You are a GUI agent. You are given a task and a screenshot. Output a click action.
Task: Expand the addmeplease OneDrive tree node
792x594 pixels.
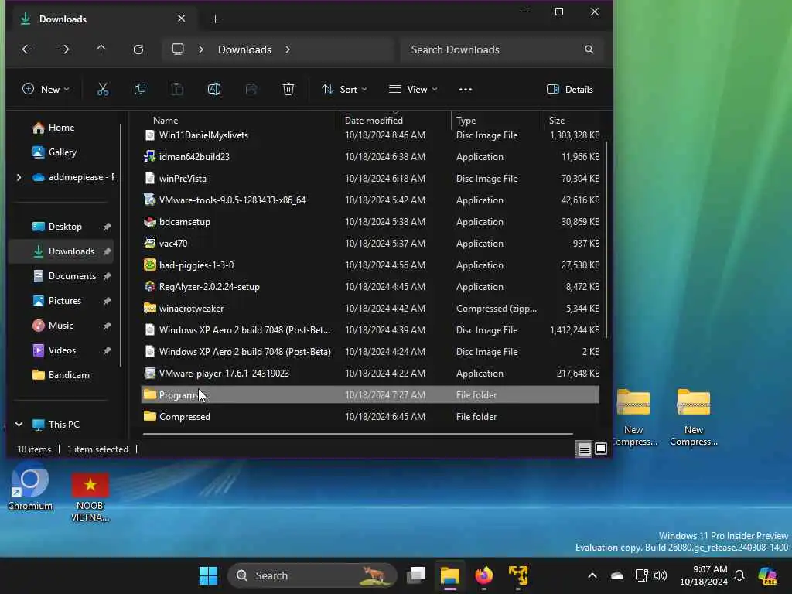click(x=19, y=177)
